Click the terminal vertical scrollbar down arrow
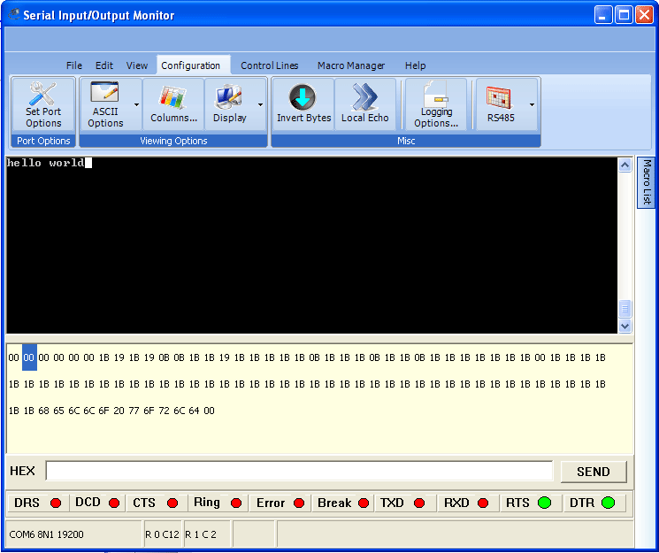659x553 pixels. click(x=625, y=326)
